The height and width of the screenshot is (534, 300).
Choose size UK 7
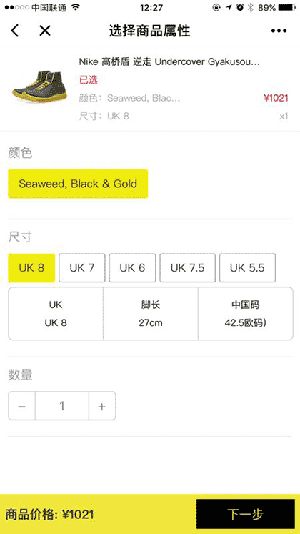coord(81,267)
